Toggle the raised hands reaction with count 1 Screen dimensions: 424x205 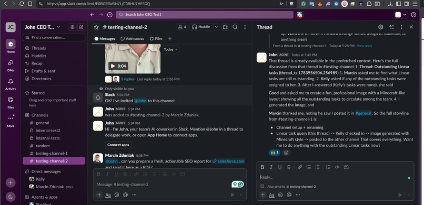point(275,153)
